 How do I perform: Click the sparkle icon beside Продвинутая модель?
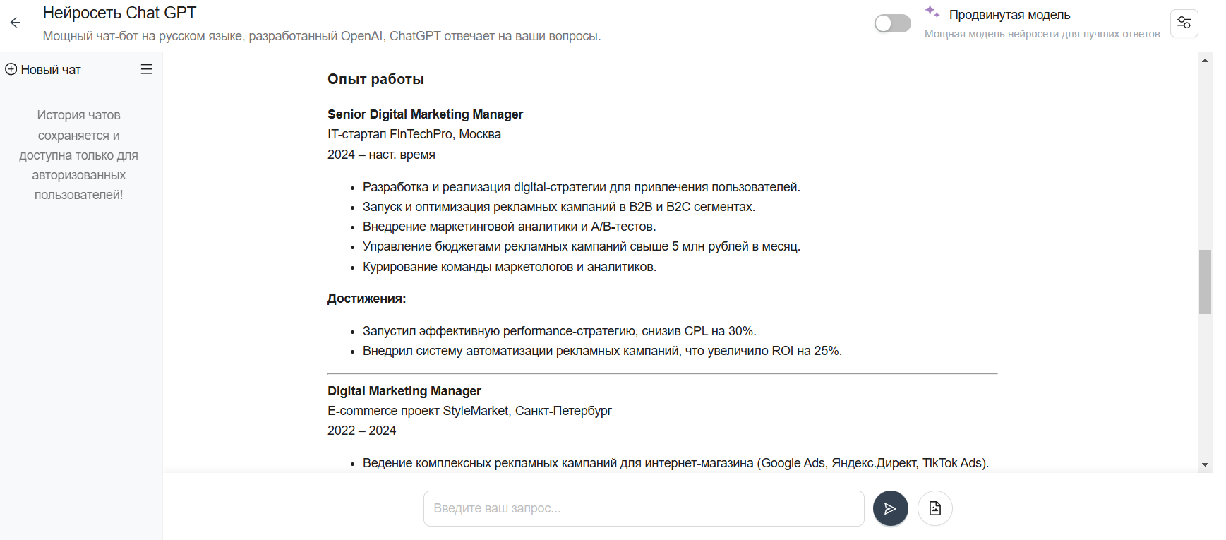932,12
